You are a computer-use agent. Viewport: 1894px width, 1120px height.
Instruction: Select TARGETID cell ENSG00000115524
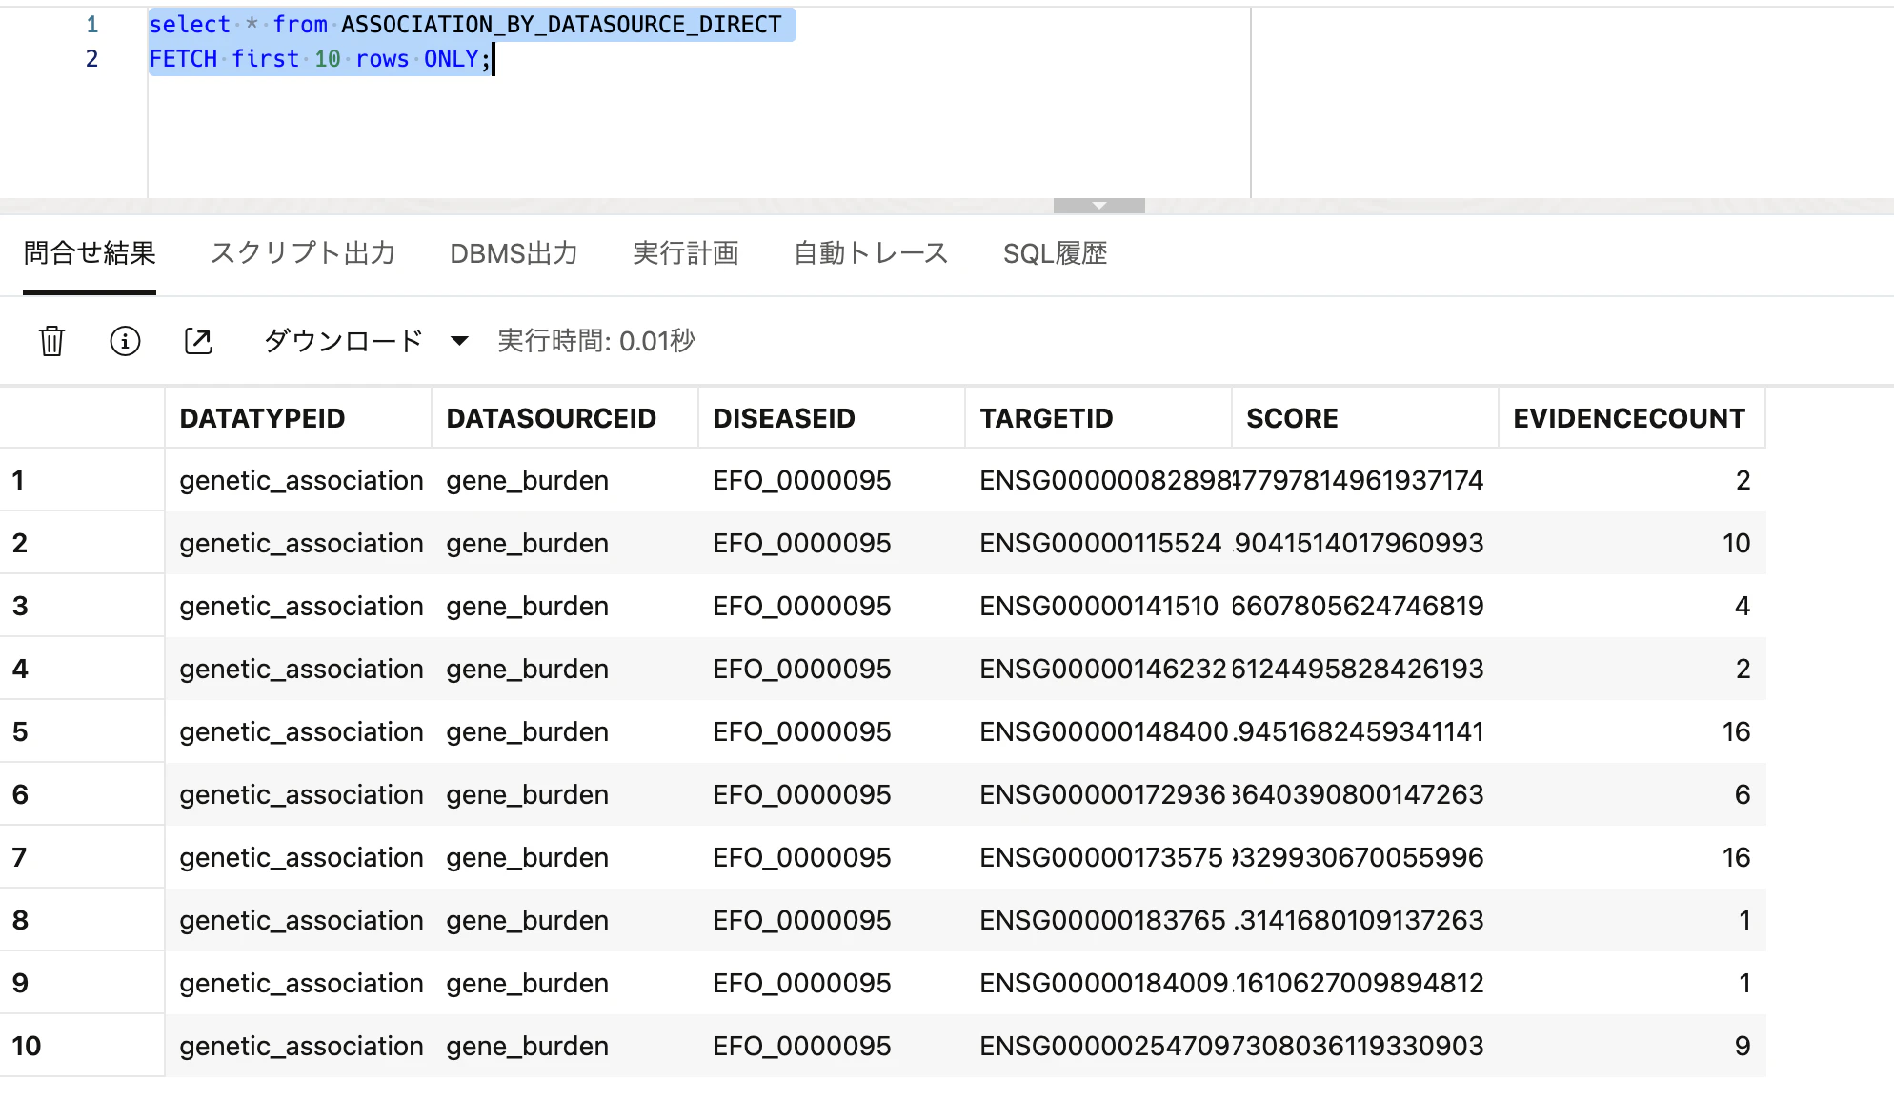point(1098,543)
